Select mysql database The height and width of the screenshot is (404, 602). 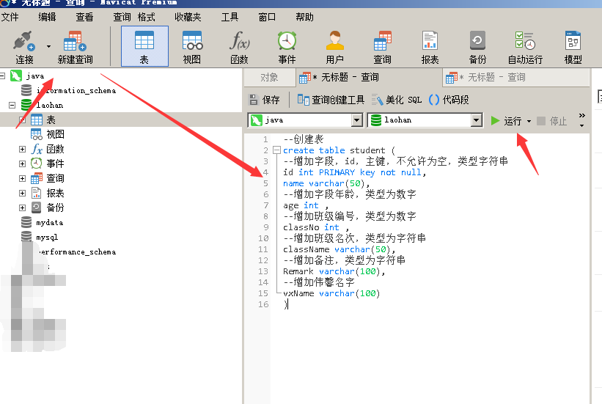pos(47,237)
